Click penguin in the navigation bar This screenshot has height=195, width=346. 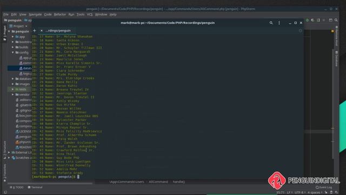point(15,20)
